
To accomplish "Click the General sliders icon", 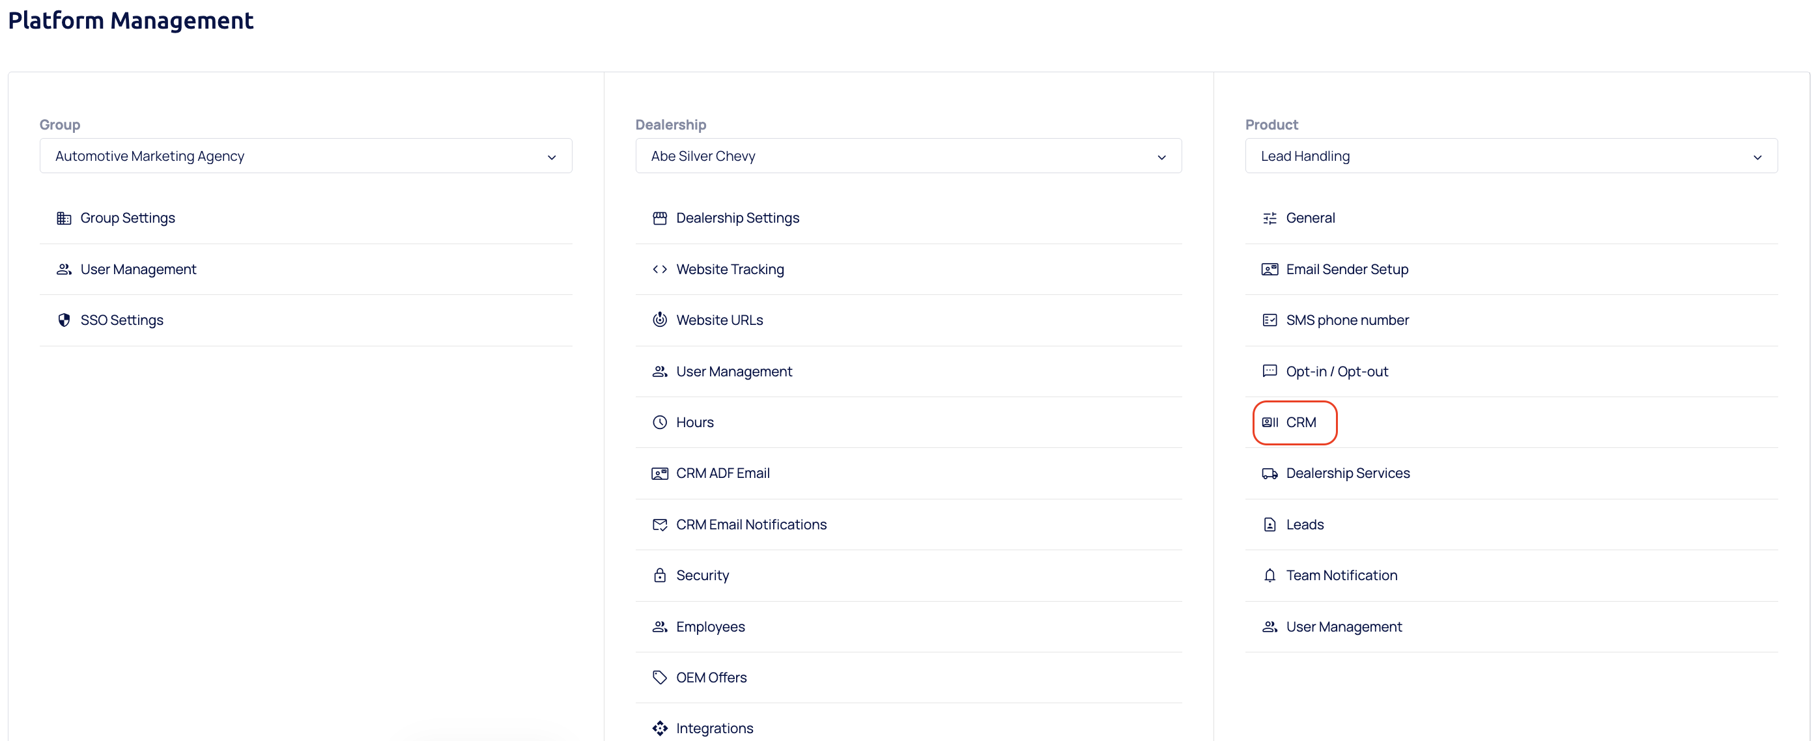I will click(x=1270, y=218).
